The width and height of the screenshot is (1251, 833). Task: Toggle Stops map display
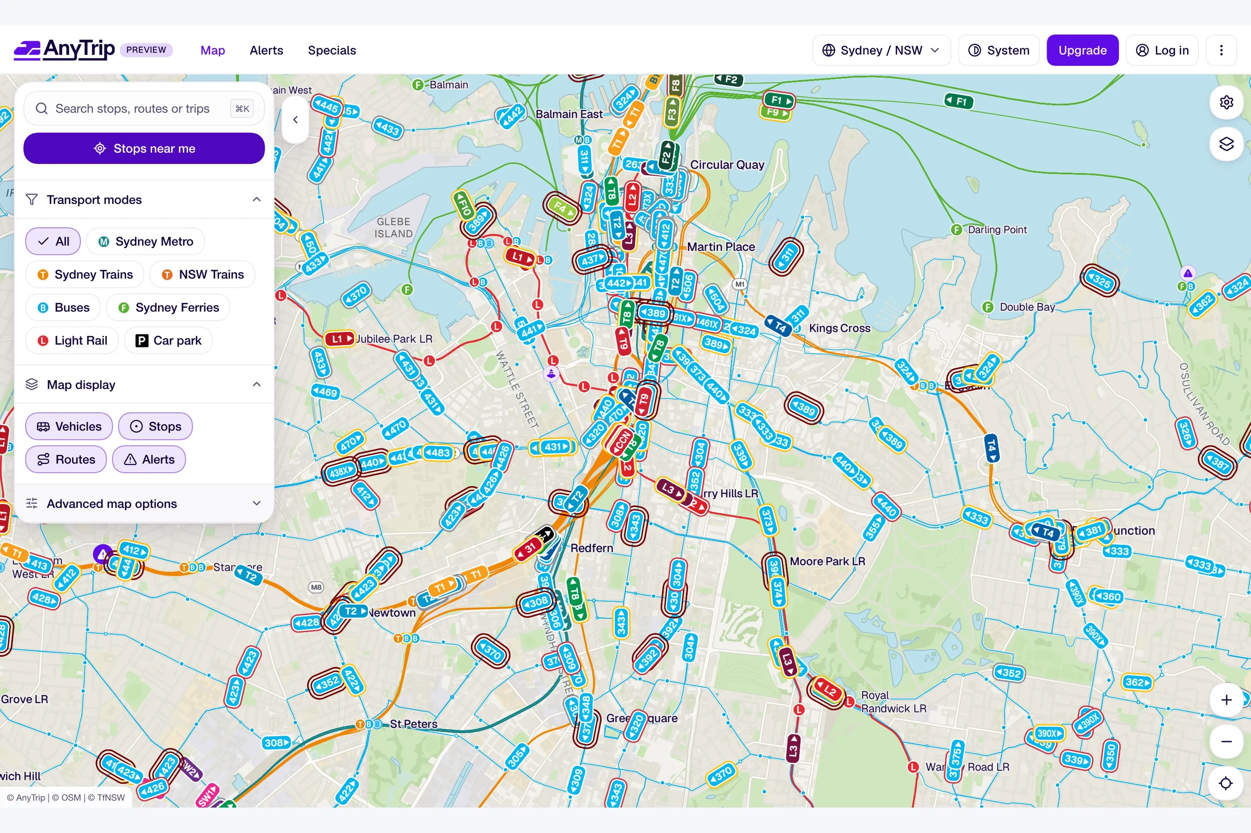point(156,427)
